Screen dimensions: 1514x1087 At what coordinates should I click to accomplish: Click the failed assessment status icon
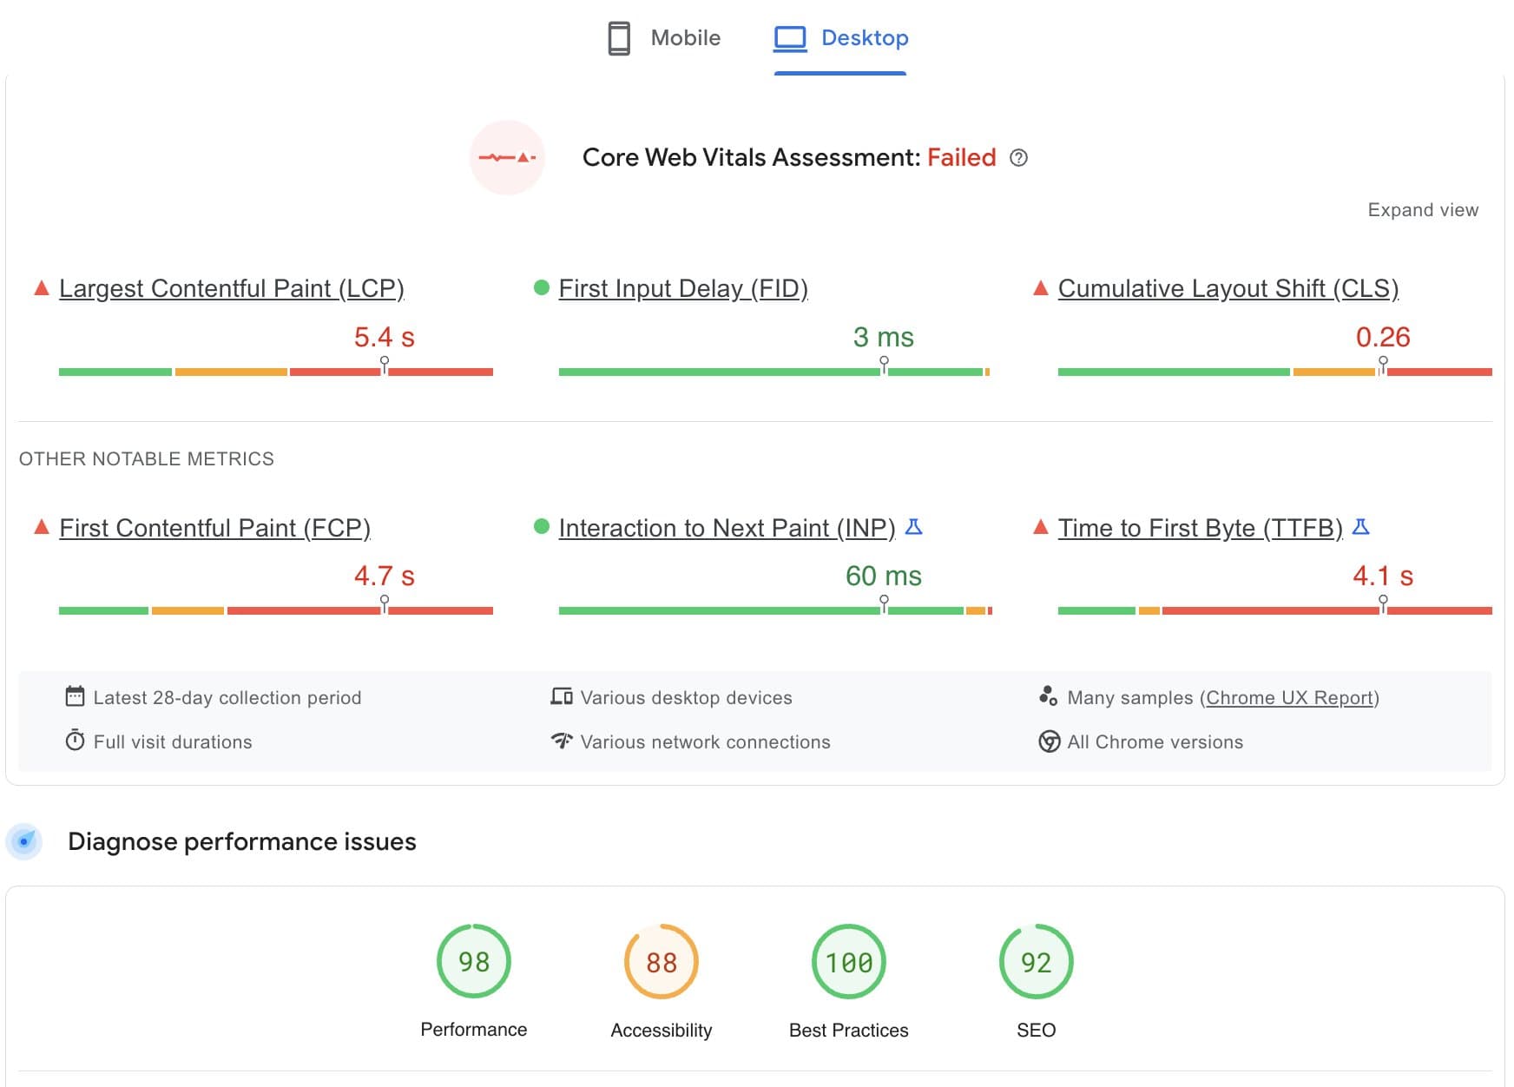(x=507, y=158)
